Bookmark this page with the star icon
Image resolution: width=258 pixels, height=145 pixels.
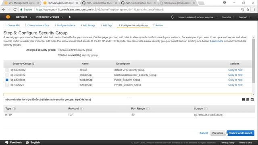(248, 10)
